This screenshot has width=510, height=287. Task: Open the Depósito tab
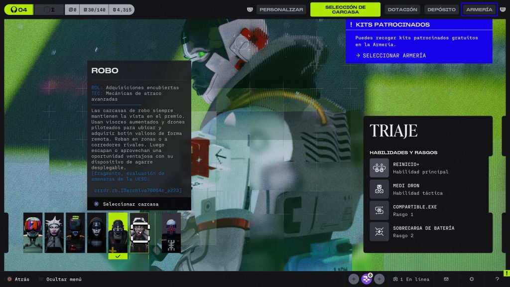click(x=441, y=9)
